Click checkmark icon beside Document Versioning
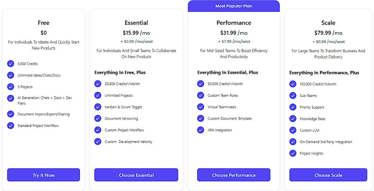 pos(98,118)
